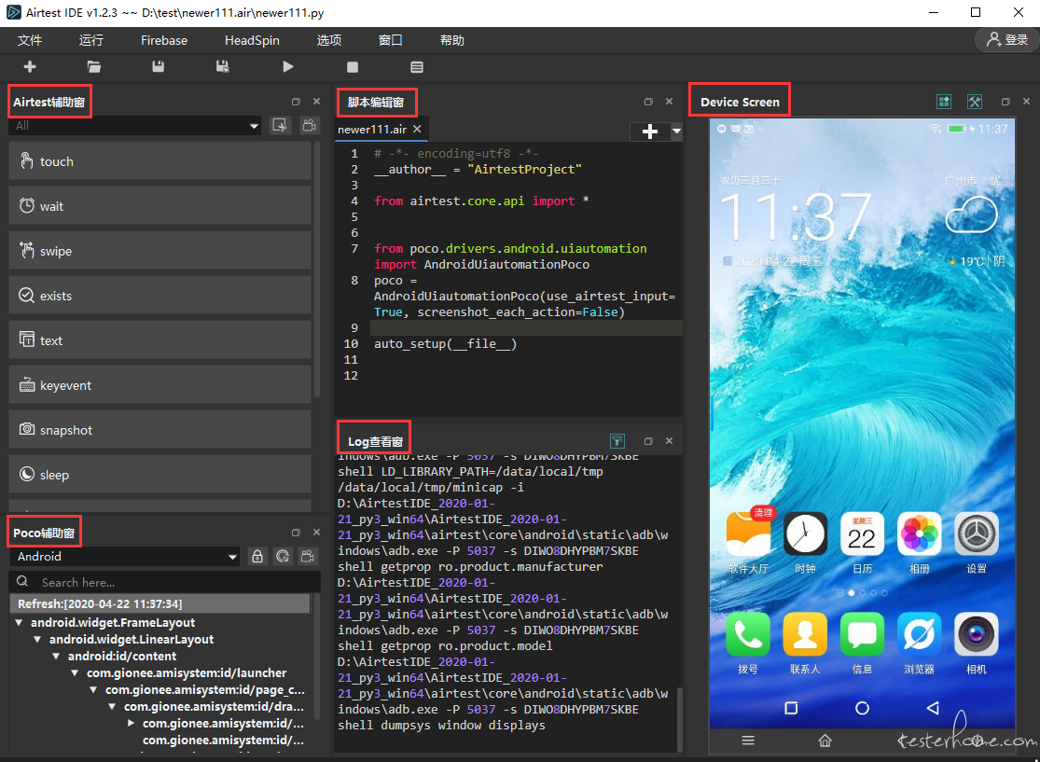Collapse the com.gionee.amisystem:id/dra... node
Screen dimensions: 1040x762
pyautogui.click(x=112, y=706)
